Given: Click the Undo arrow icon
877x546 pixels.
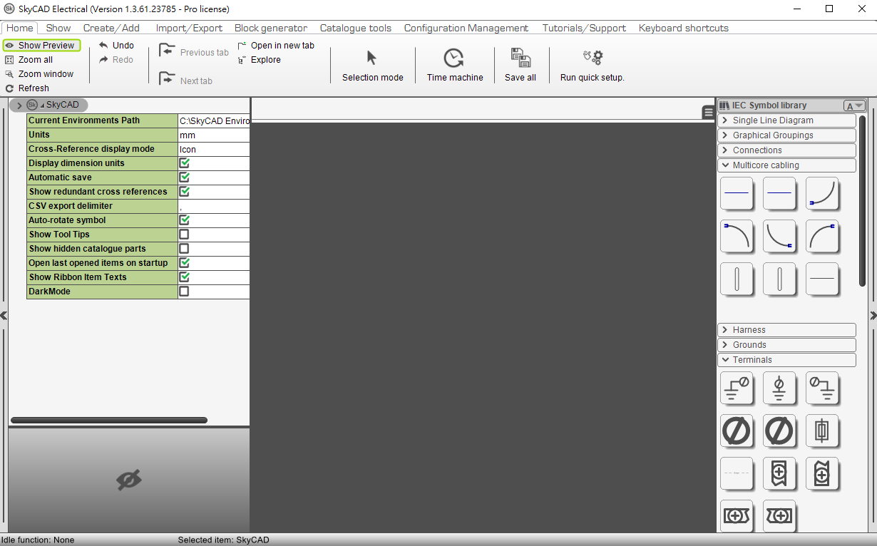Looking at the screenshot, I should coord(104,46).
